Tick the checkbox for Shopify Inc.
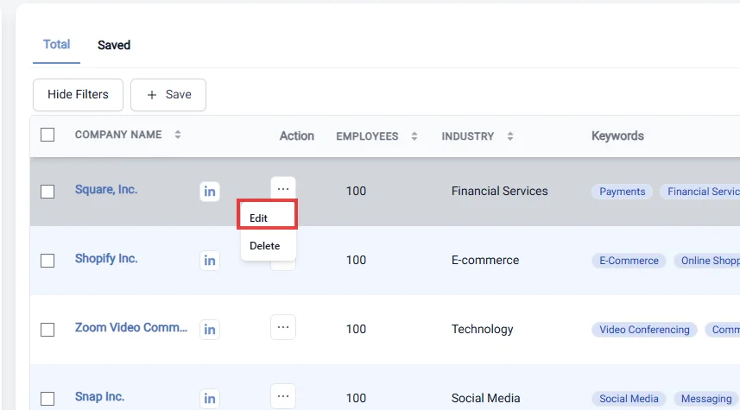The width and height of the screenshot is (740, 410). (47, 261)
